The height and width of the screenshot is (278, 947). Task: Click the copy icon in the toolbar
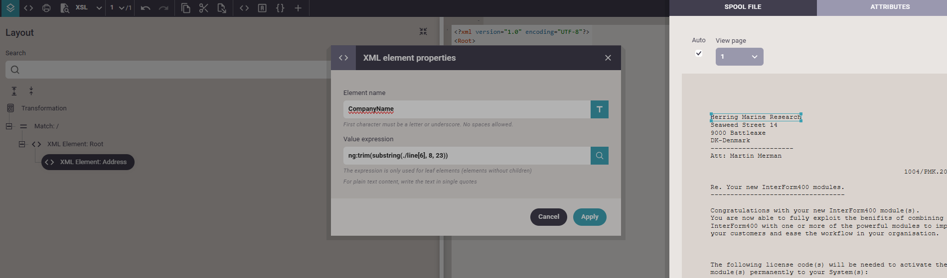(x=185, y=8)
